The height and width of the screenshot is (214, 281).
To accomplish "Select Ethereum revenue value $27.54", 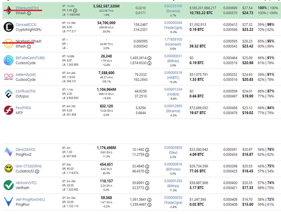I will 247,8.
